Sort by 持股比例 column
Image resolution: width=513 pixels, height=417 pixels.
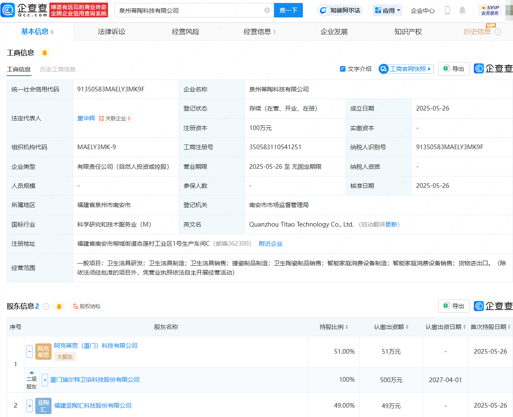point(334,327)
